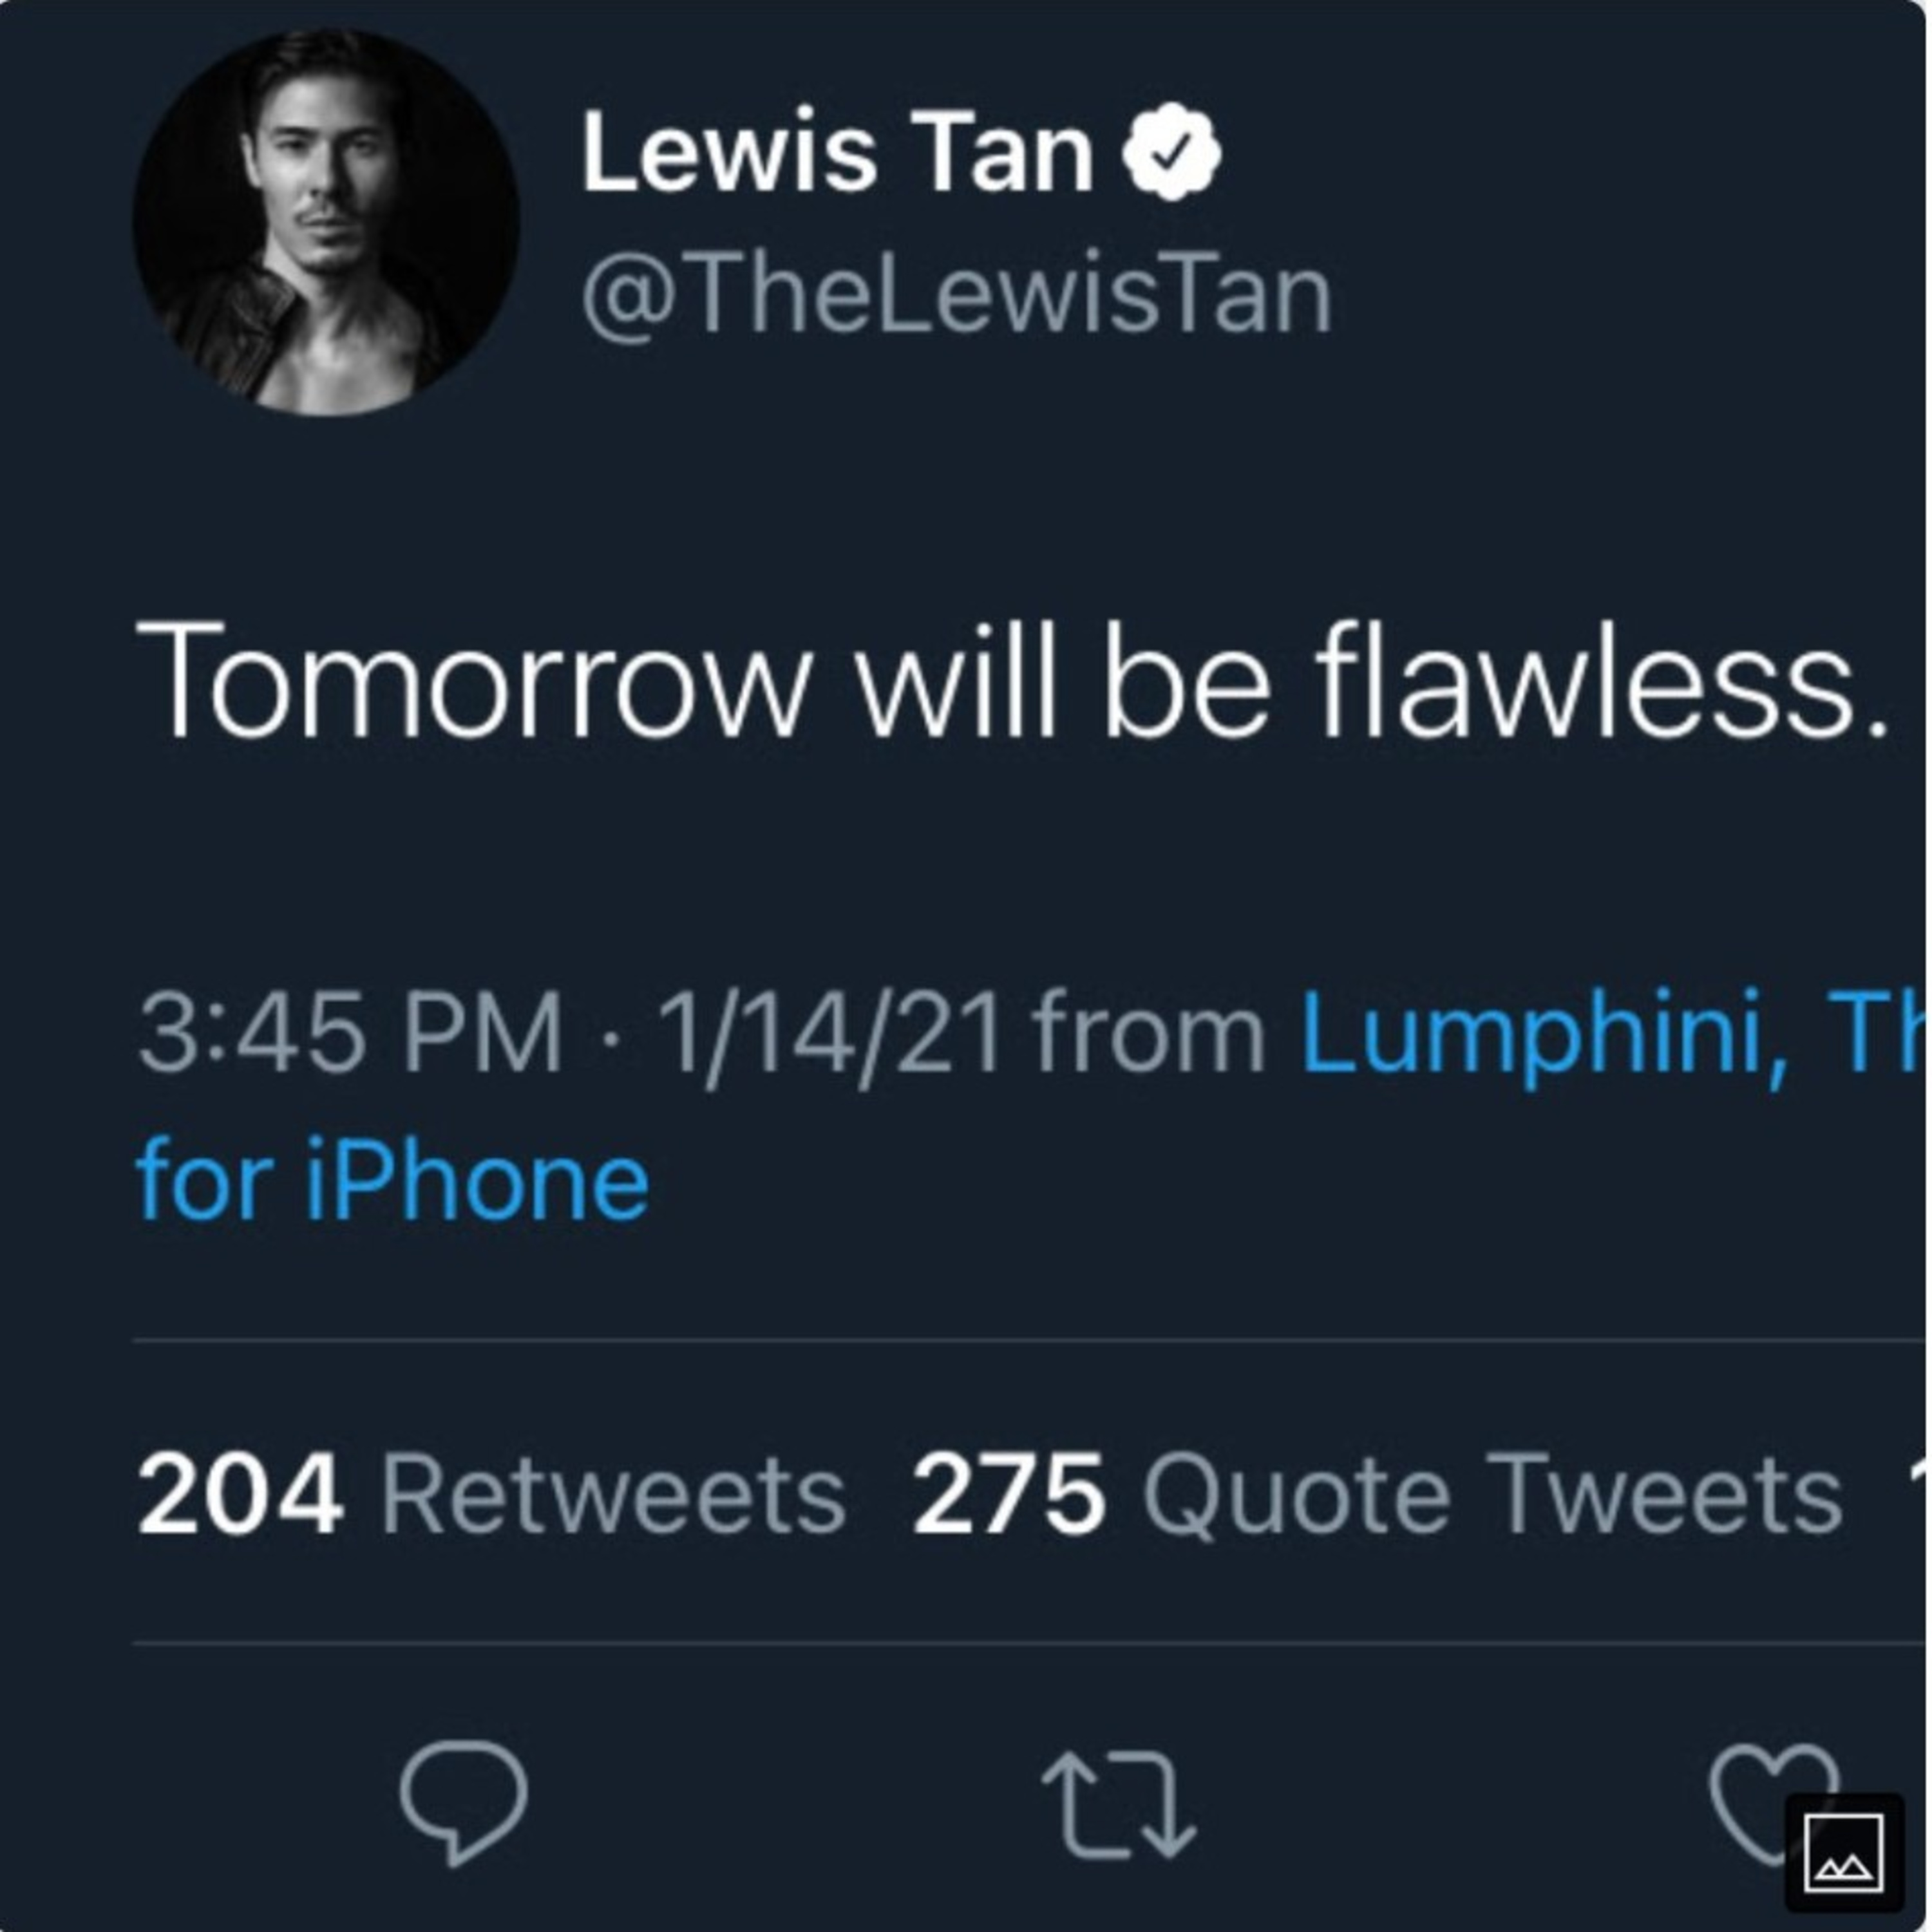Visit the @TheLewisTan handle
Image resolution: width=1932 pixels, height=1932 pixels.
pos(956,296)
